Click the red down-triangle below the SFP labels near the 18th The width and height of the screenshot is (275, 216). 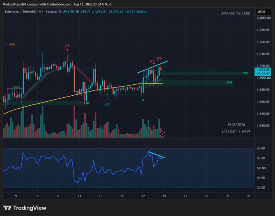coord(154,64)
